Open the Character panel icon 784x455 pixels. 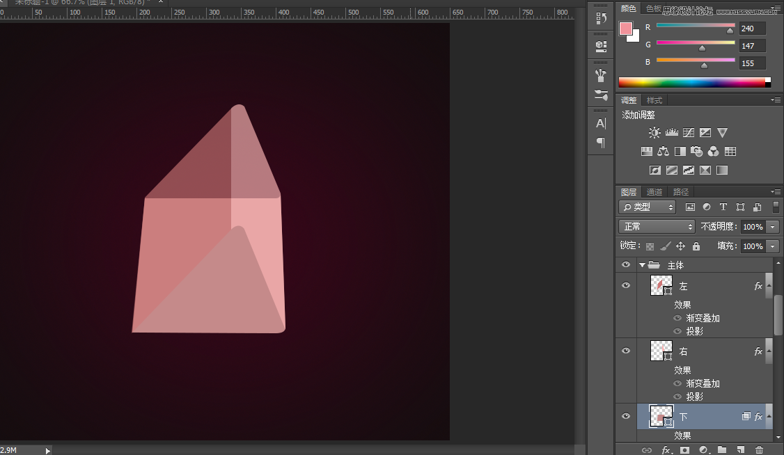600,123
